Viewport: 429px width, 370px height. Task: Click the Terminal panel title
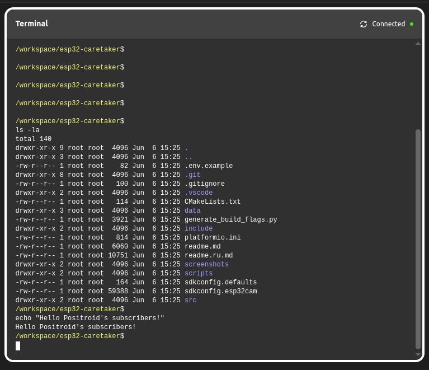click(x=32, y=24)
